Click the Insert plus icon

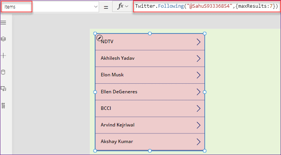click(x=3, y=56)
